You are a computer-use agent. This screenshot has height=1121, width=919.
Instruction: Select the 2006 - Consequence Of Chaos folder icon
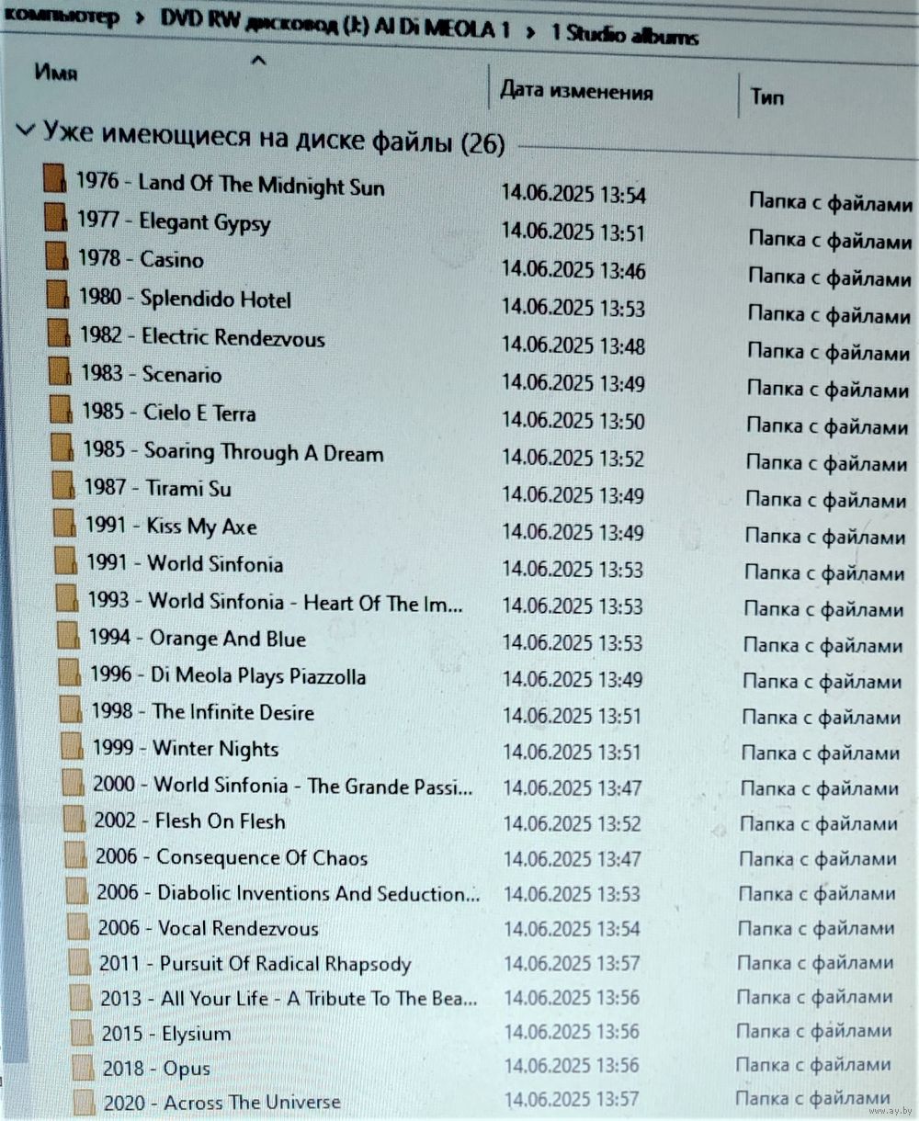(x=76, y=855)
